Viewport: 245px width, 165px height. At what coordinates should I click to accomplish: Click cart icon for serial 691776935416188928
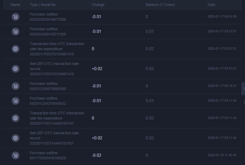click(x=16, y=155)
